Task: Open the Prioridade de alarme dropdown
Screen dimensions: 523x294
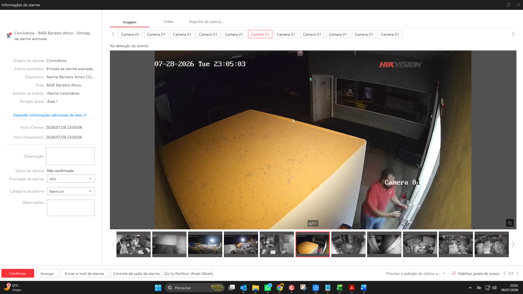Action: (x=71, y=179)
